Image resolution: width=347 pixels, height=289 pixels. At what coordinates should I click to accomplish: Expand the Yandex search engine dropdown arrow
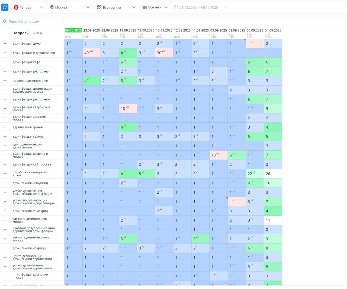[x=41, y=7]
